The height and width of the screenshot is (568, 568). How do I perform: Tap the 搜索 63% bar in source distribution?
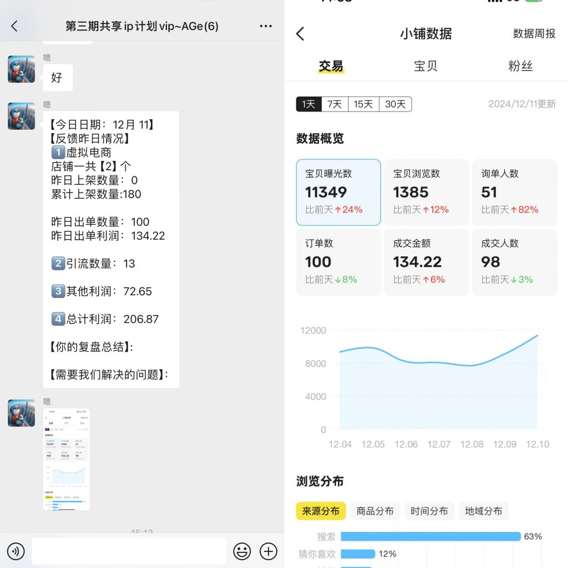pyautogui.click(x=438, y=536)
